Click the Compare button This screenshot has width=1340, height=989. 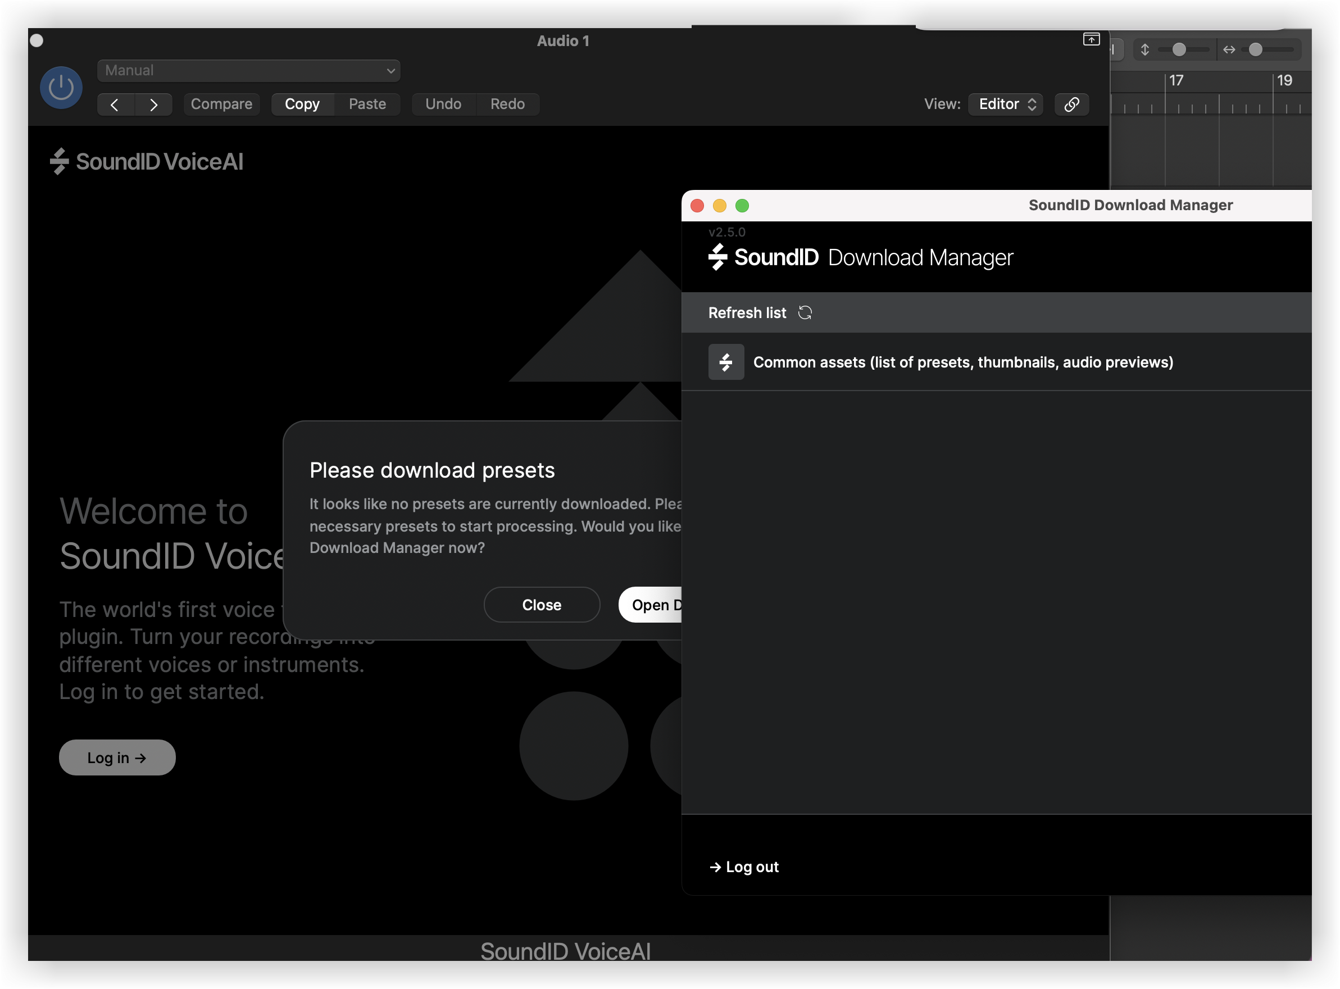tap(221, 104)
